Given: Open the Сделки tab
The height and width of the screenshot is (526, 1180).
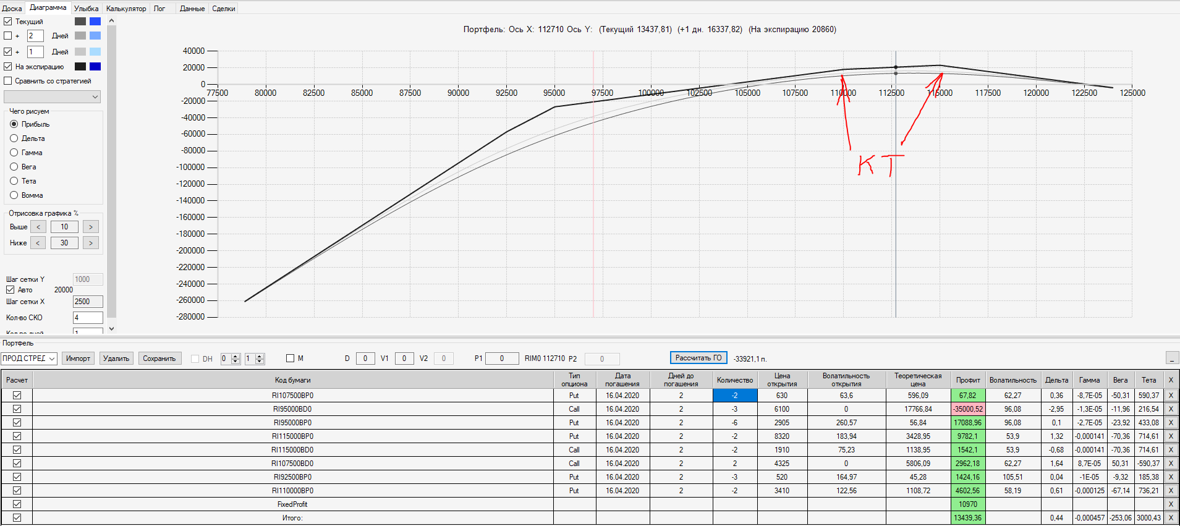Looking at the screenshot, I should (x=224, y=9).
